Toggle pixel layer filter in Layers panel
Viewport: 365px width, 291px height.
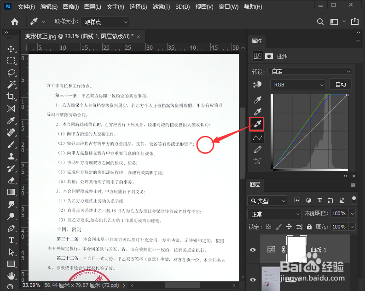pos(297,200)
